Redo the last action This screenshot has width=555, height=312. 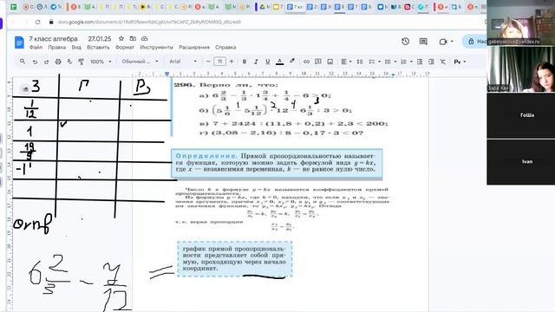tap(46, 62)
